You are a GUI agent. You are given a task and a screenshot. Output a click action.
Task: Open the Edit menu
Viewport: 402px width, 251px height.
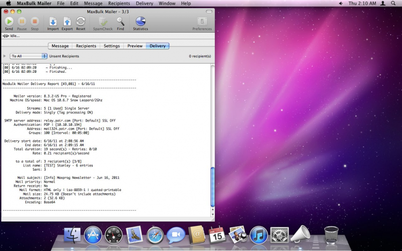pos(74,3)
